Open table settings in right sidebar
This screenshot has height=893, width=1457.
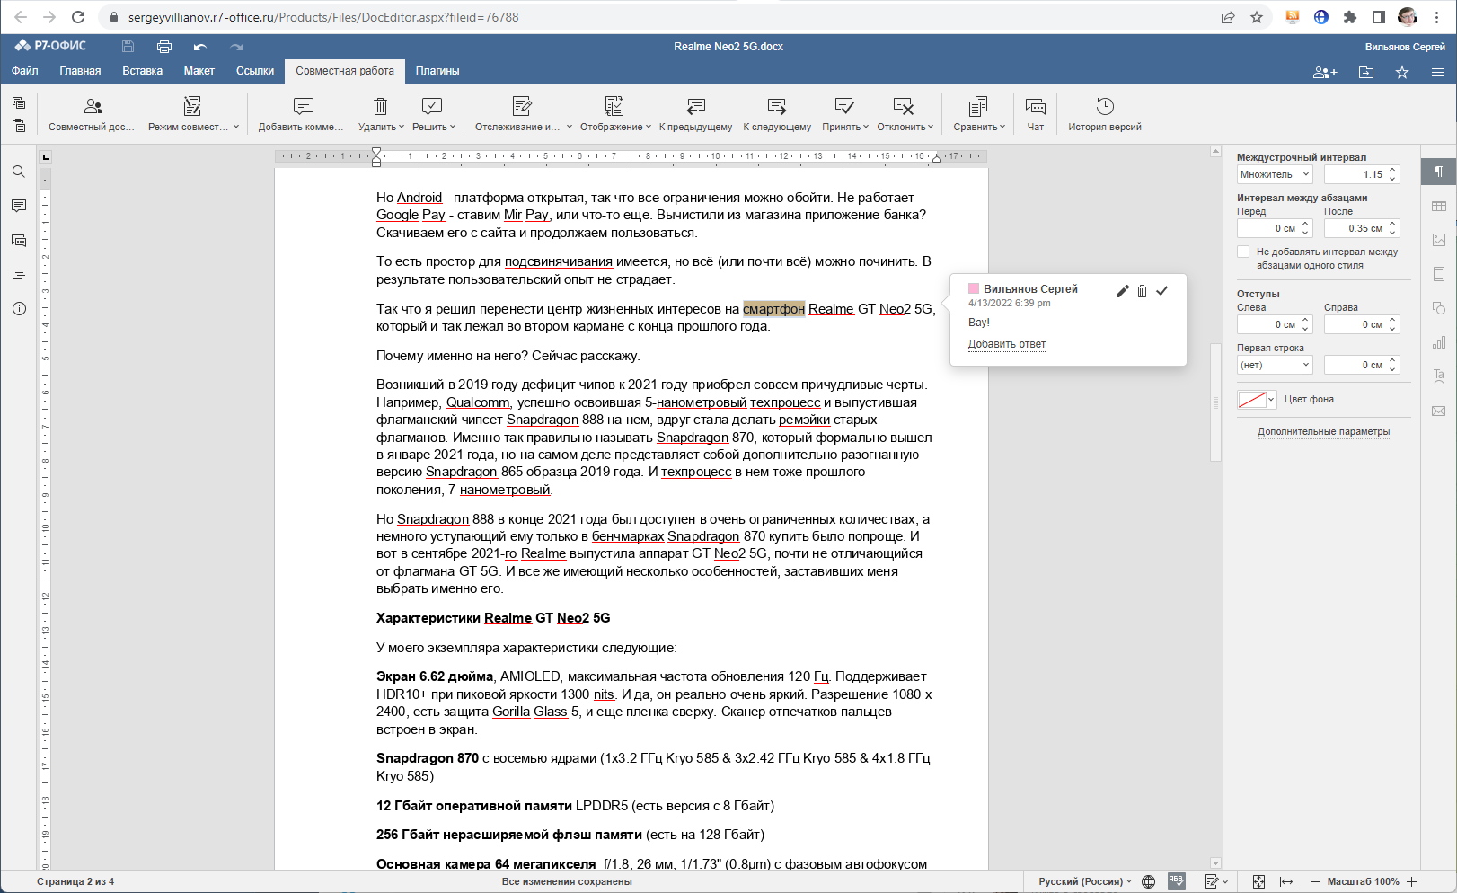pyautogui.click(x=1439, y=206)
